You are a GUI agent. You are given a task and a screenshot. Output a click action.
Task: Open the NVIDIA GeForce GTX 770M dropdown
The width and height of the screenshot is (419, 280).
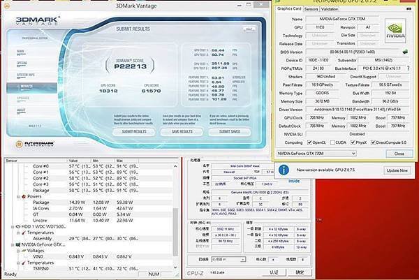(x=316, y=154)
